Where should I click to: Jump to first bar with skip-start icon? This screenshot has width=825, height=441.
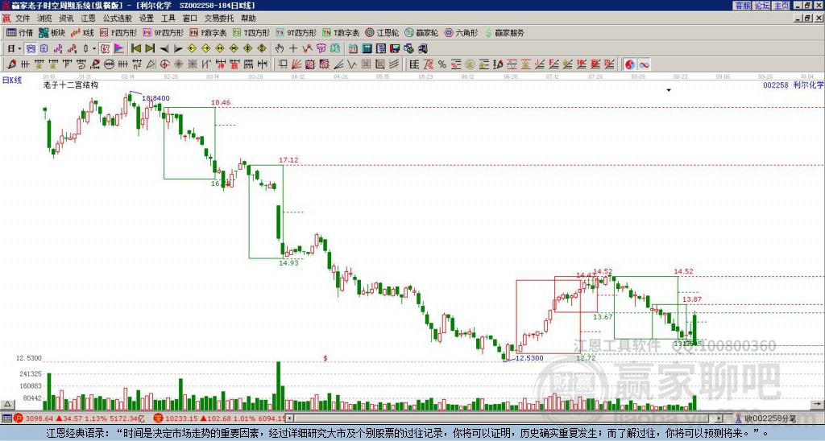click(x=135, y=49)
